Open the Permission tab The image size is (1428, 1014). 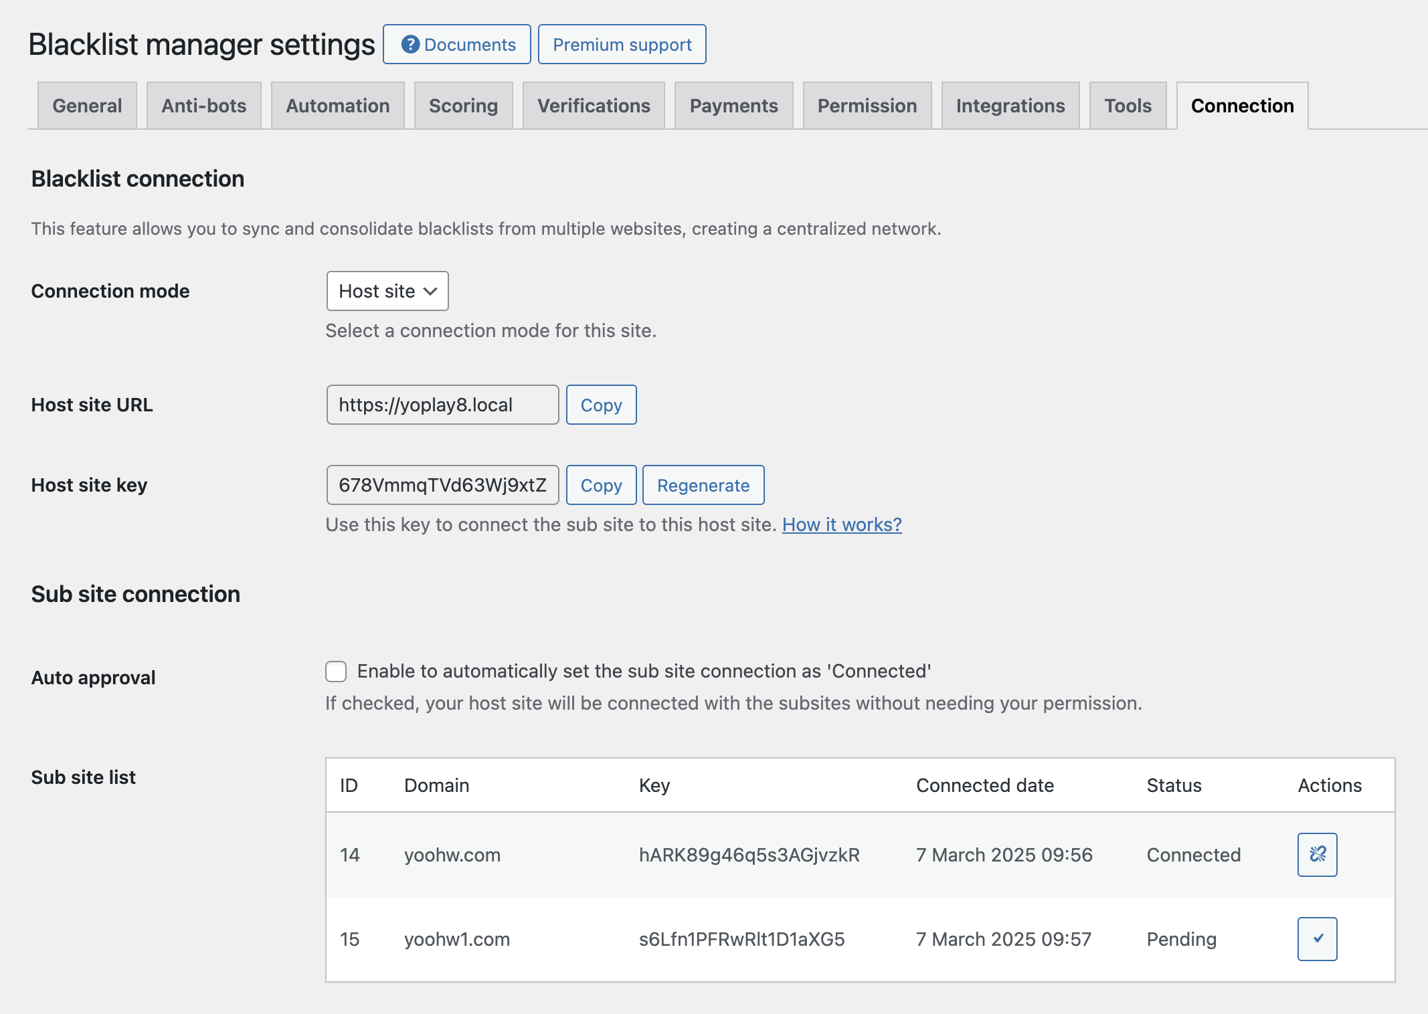867,106
